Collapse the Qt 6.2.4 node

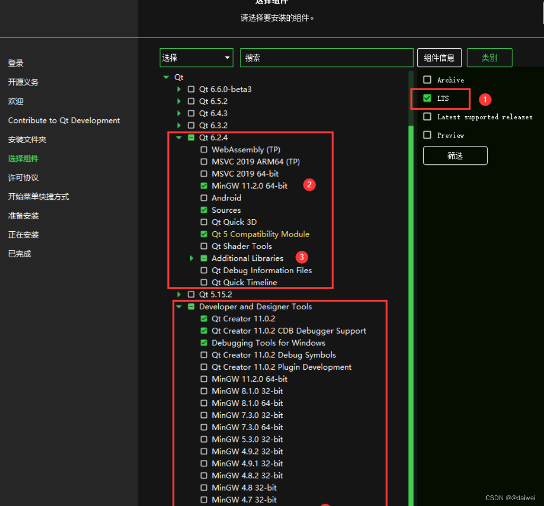click(179, 137)
